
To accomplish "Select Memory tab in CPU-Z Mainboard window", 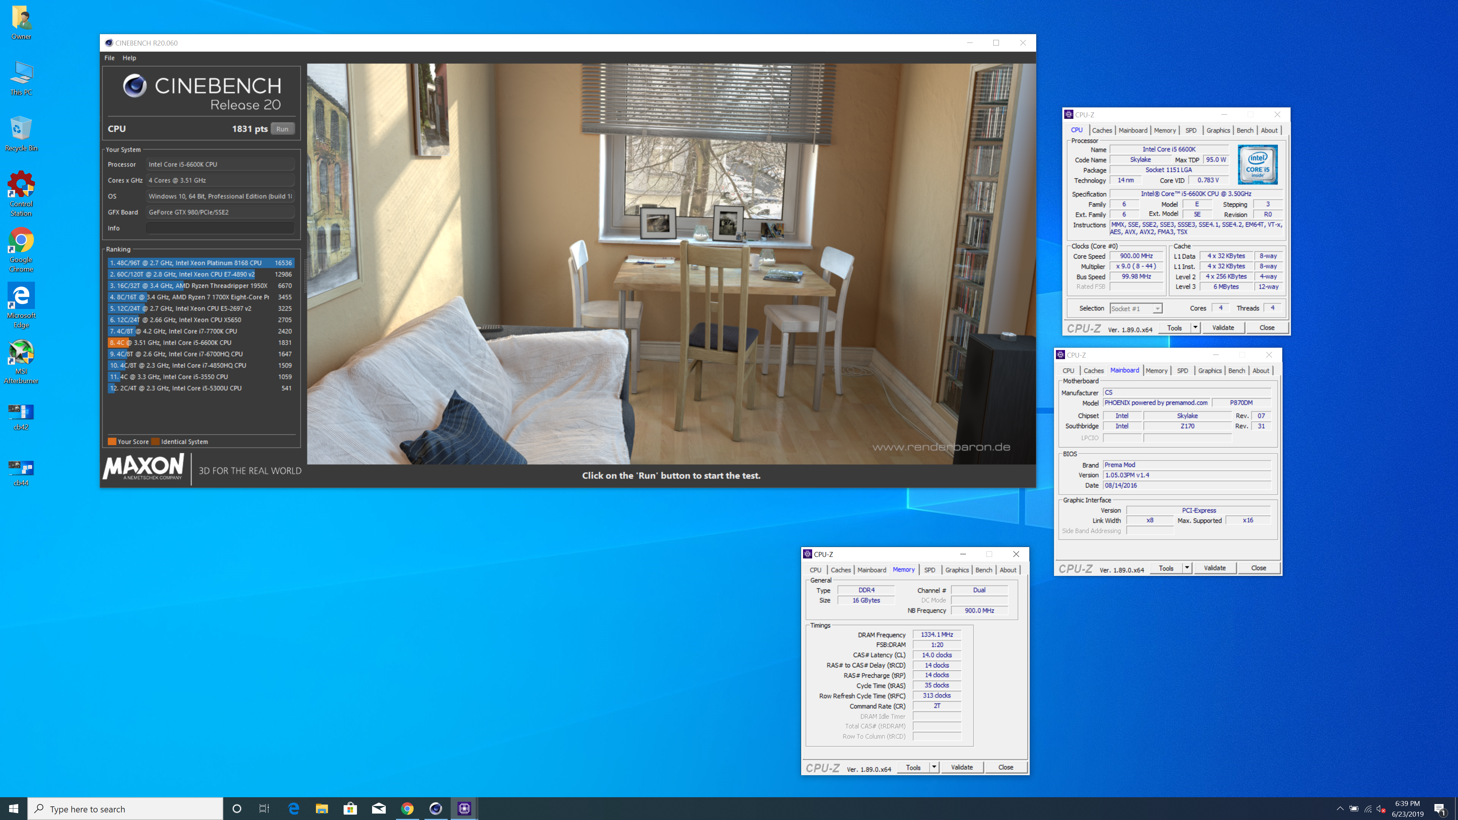I will (x=1156, y=371).
